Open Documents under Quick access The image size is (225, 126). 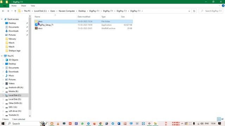14,27
